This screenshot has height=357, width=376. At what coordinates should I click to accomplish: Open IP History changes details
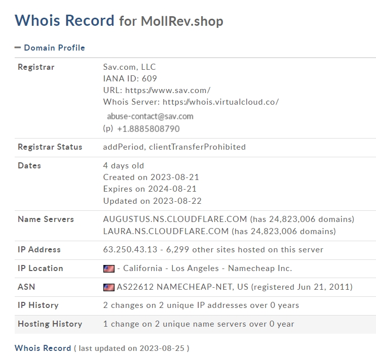coord(201,305)
